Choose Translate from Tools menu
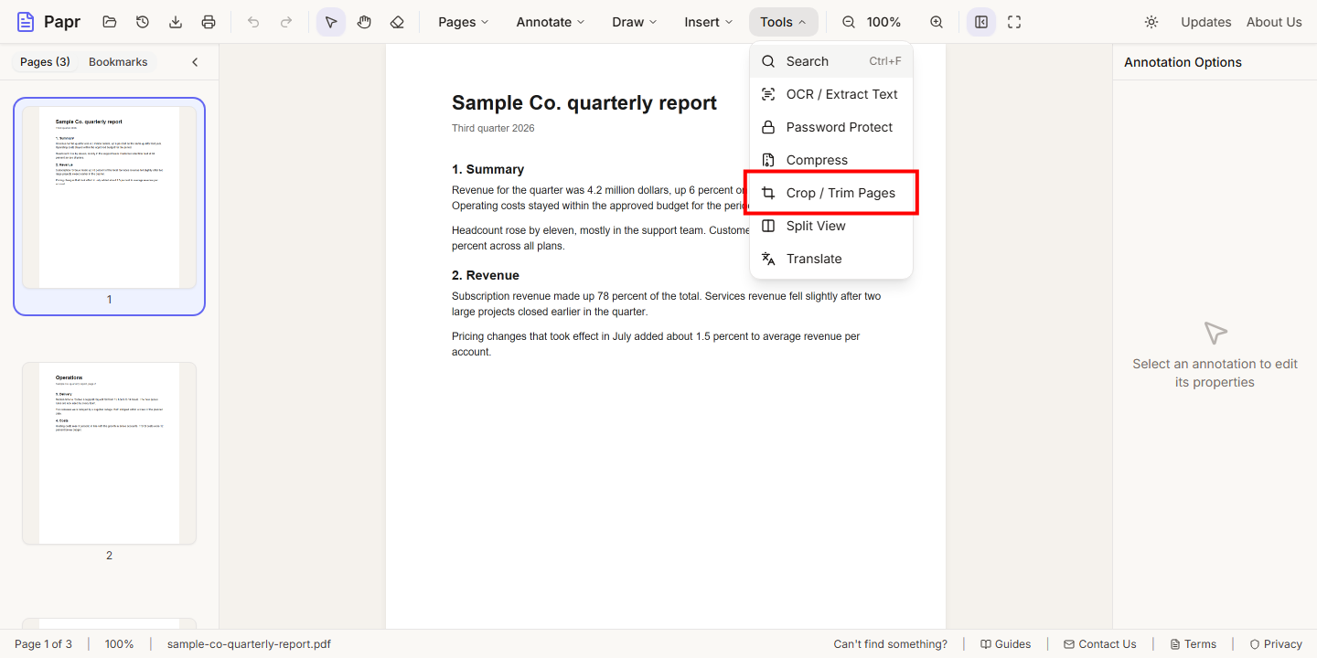1317x658 pixels. 831,259
